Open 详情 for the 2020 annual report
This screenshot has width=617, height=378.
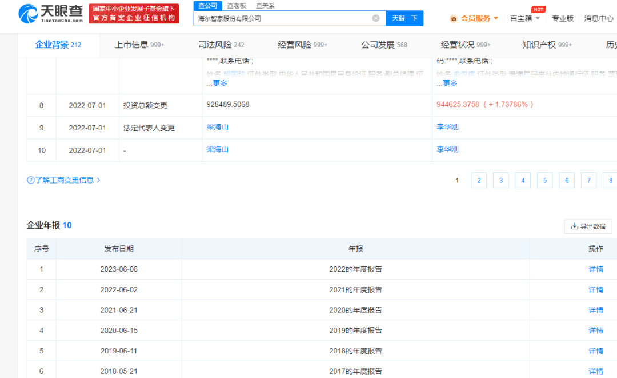(596, 311)
